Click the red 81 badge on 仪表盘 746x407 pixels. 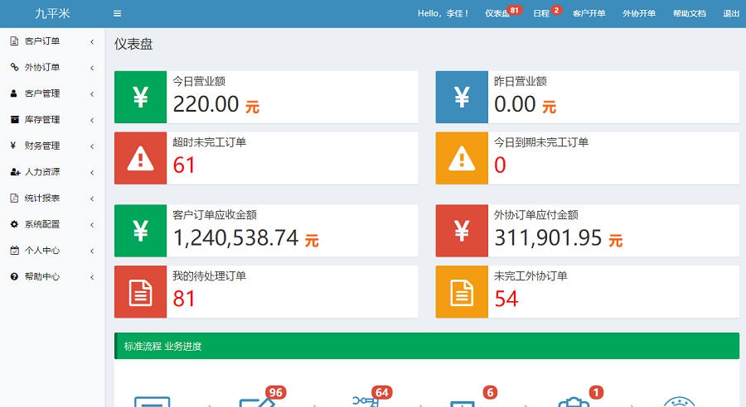514,10
